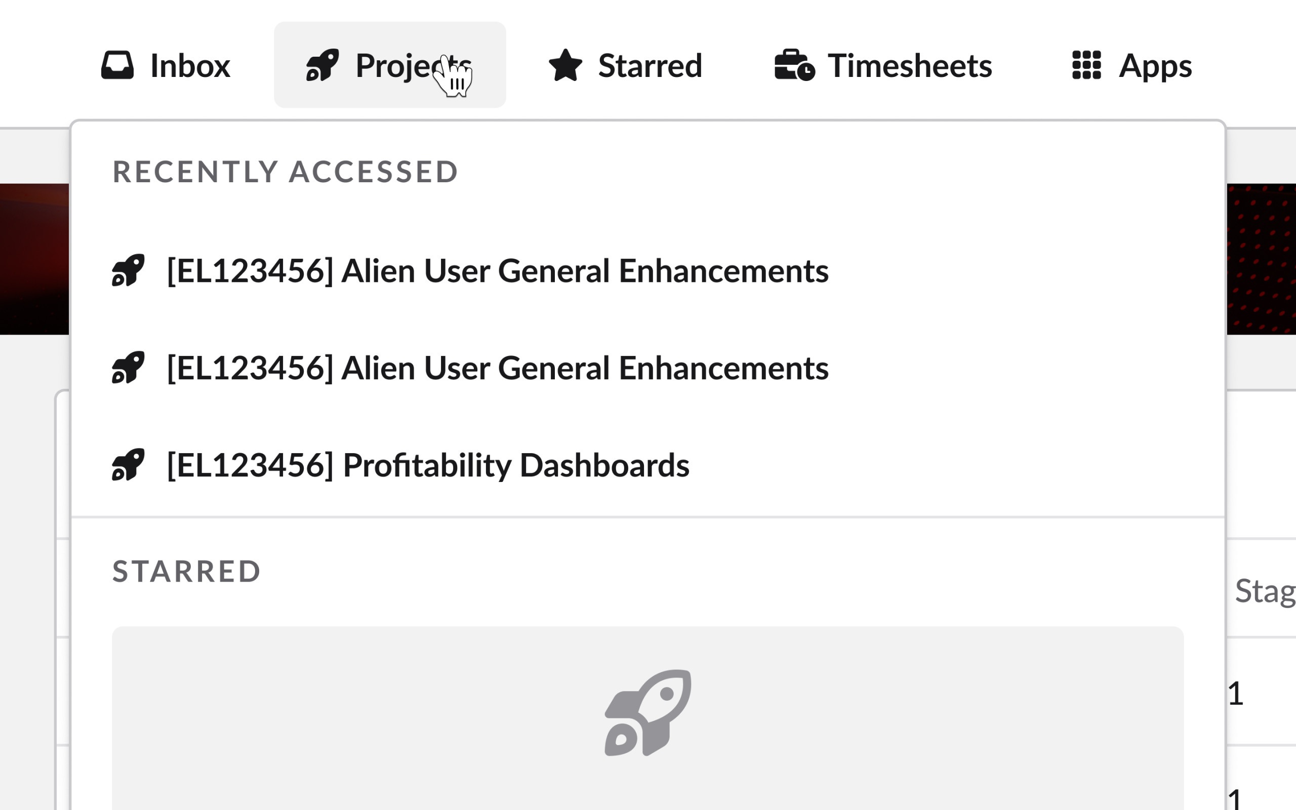The height and width of the screenshot is (810, 1296).
Task: Click the rocket icon on Projects tab
Action: (x=322, y=65)
